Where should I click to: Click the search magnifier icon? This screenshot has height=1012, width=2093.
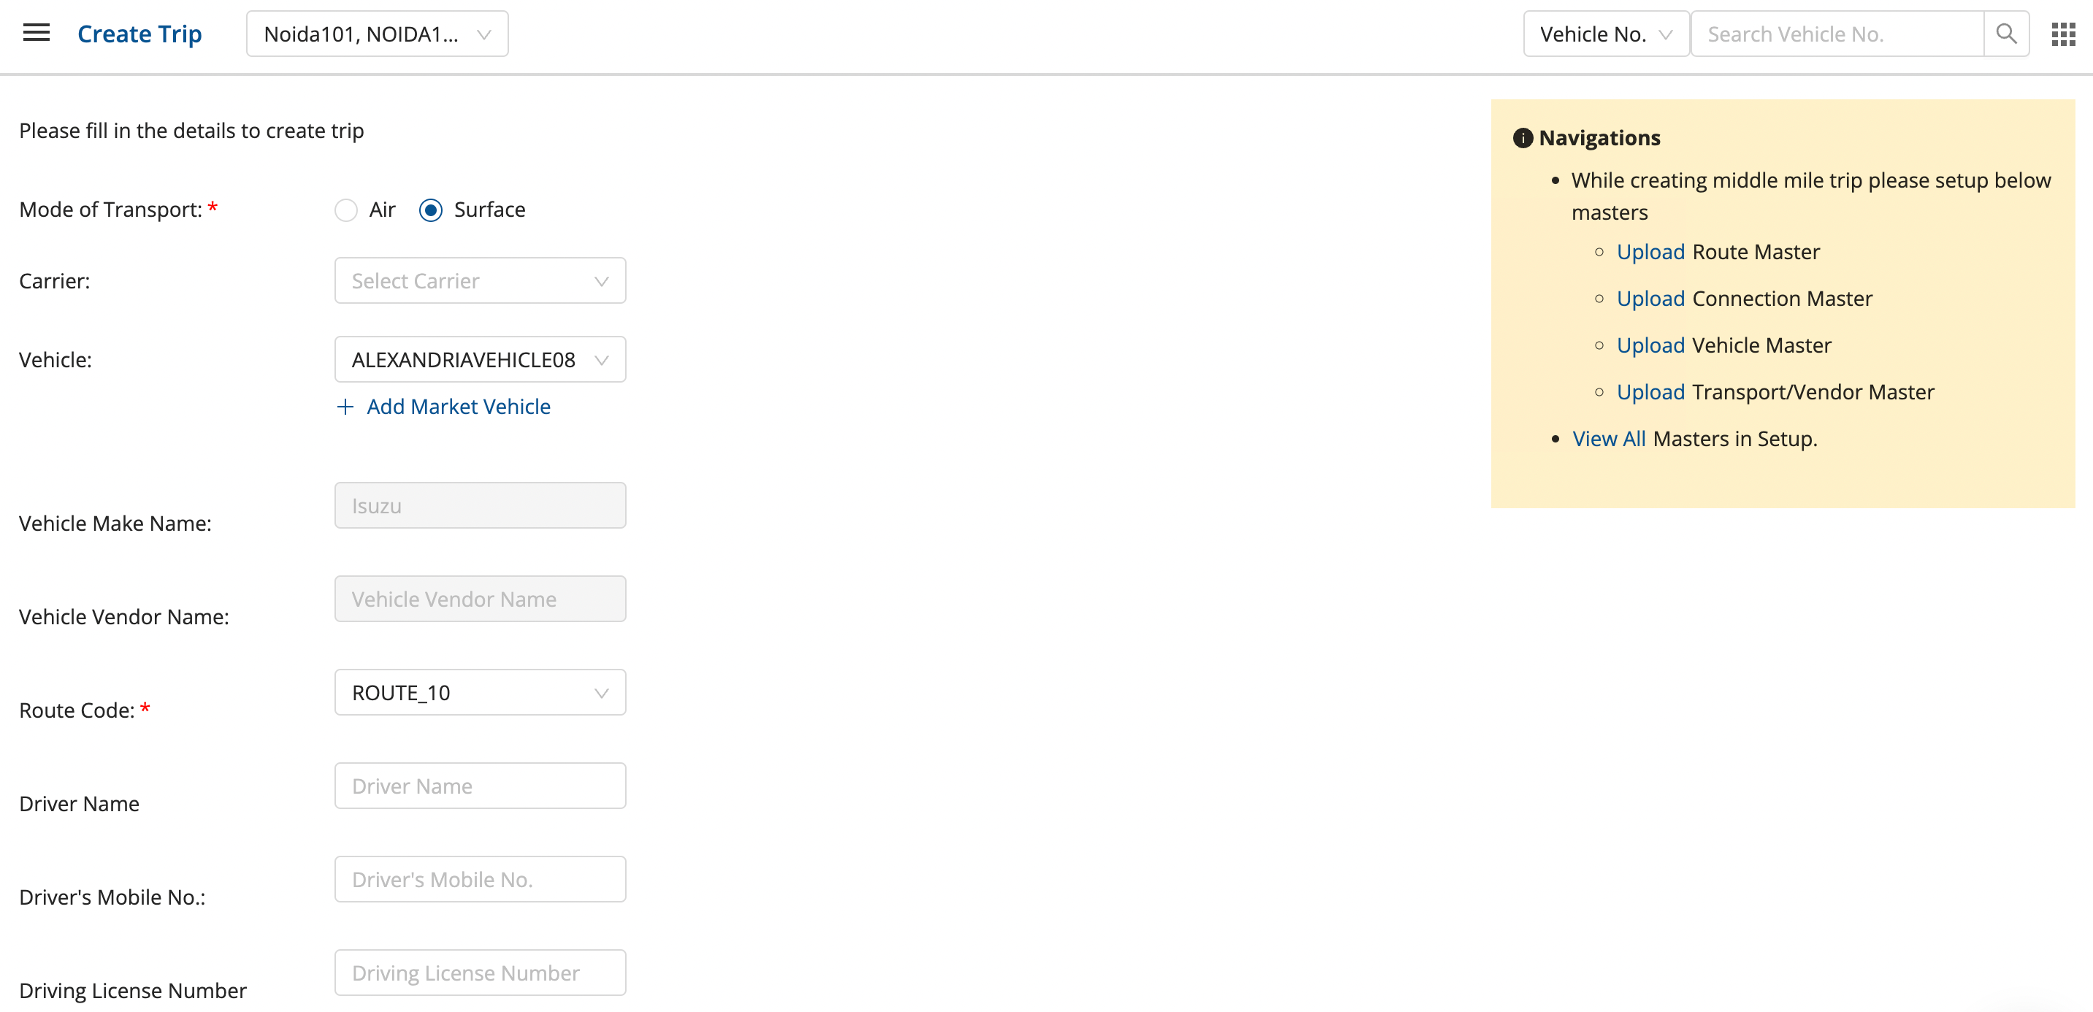pyautogui.click(x=2005, y=34)
